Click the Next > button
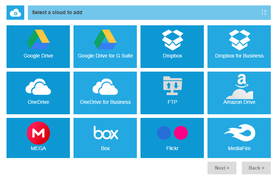The image size is (277, 179). [x=222, y=168]
